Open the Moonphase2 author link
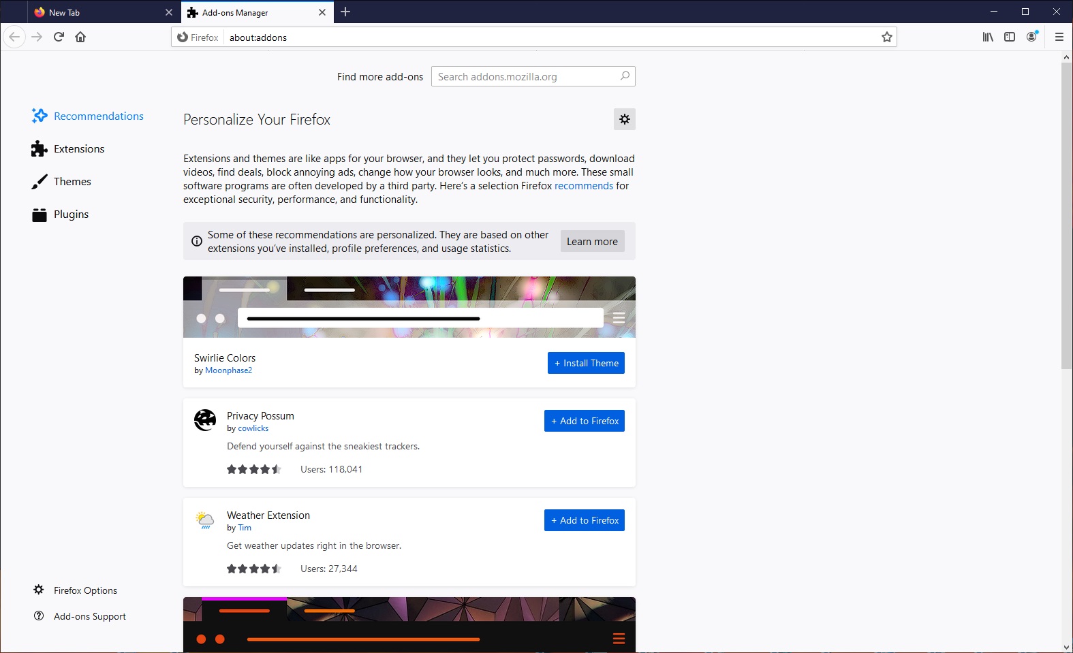Image resolution: width=1073 pixels, height=653 pixels. tap(228, 370)
